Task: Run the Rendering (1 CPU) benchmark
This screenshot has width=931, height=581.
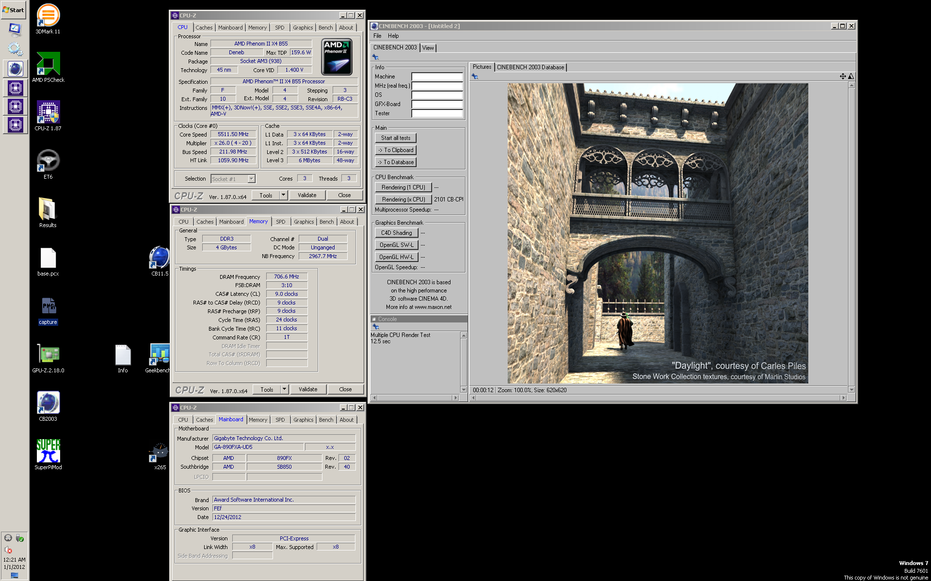Action: click(x=403, y=187)
